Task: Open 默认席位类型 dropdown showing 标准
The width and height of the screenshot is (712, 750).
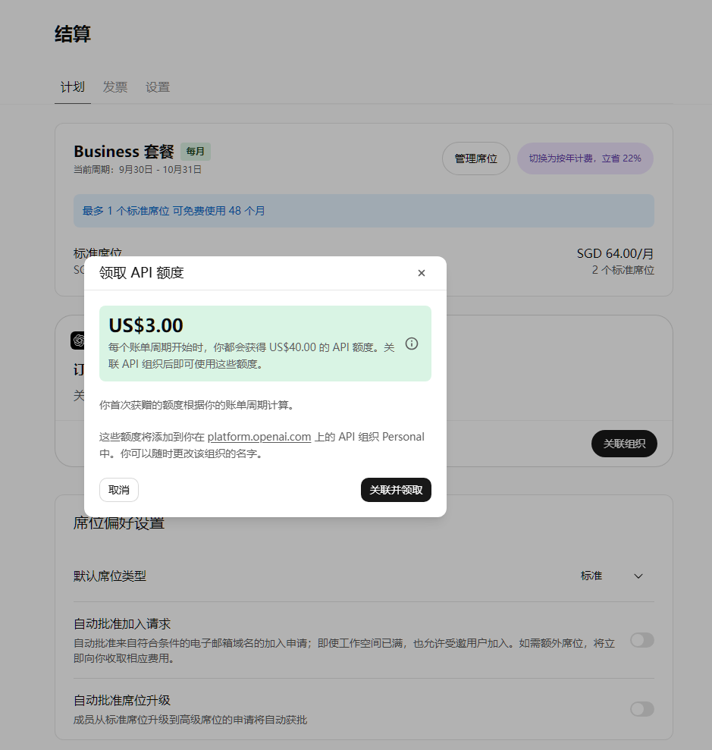Action: click(612, 576)
